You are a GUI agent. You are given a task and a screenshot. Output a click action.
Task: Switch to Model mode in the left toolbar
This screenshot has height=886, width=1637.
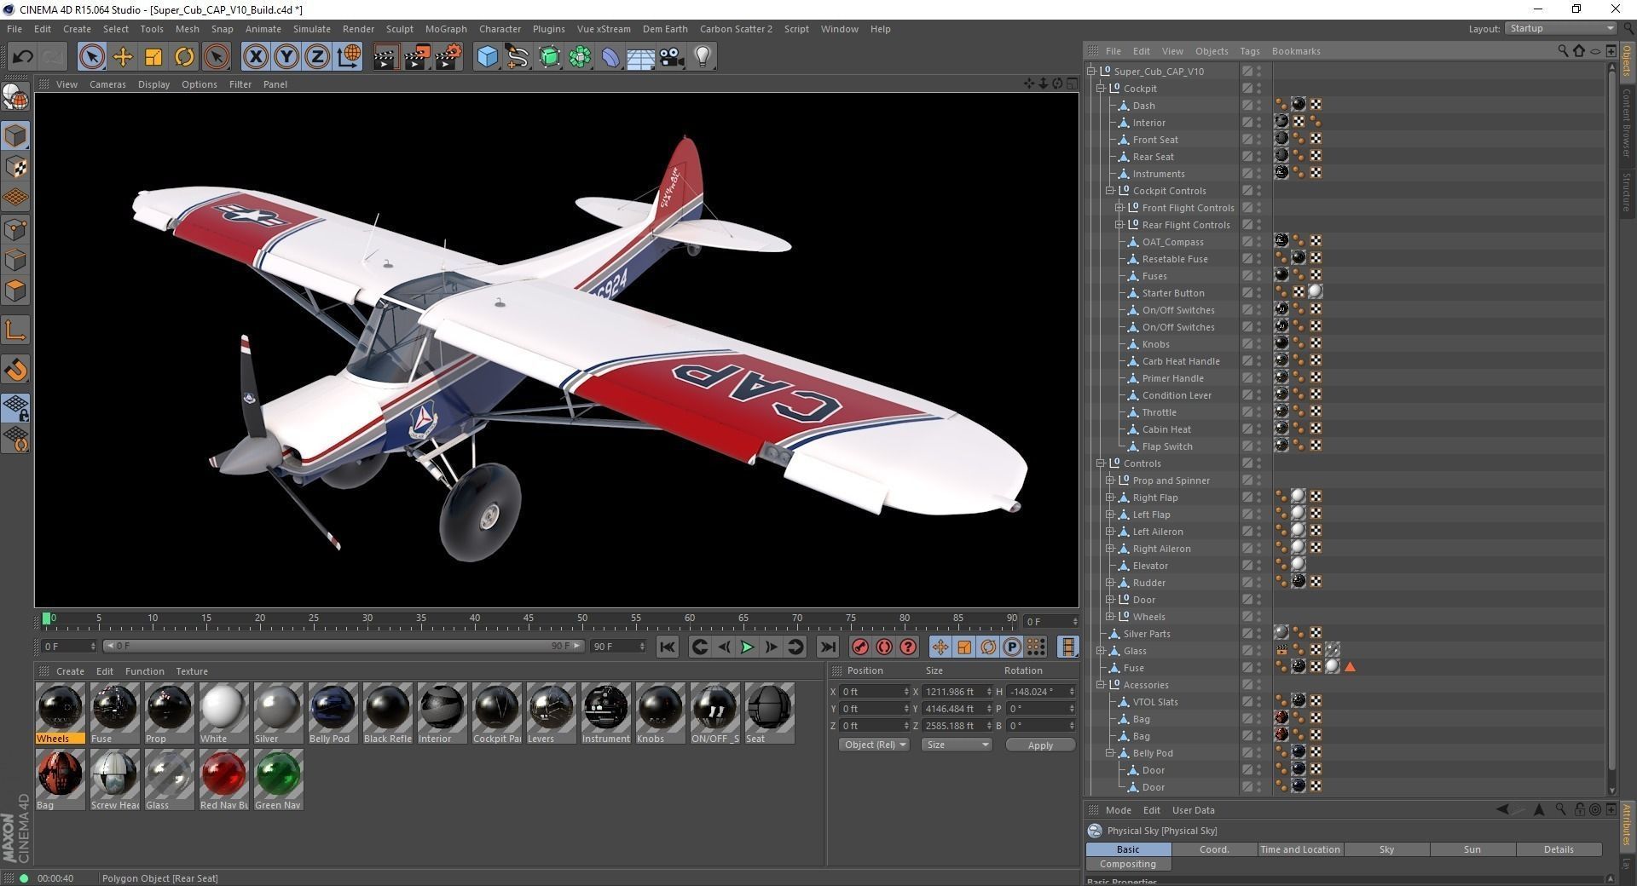point(15,135)
